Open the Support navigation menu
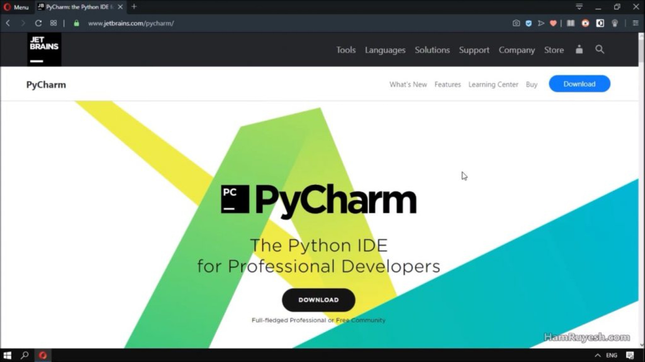This screenshot has width=645, height=362. (x=474, y=50)
